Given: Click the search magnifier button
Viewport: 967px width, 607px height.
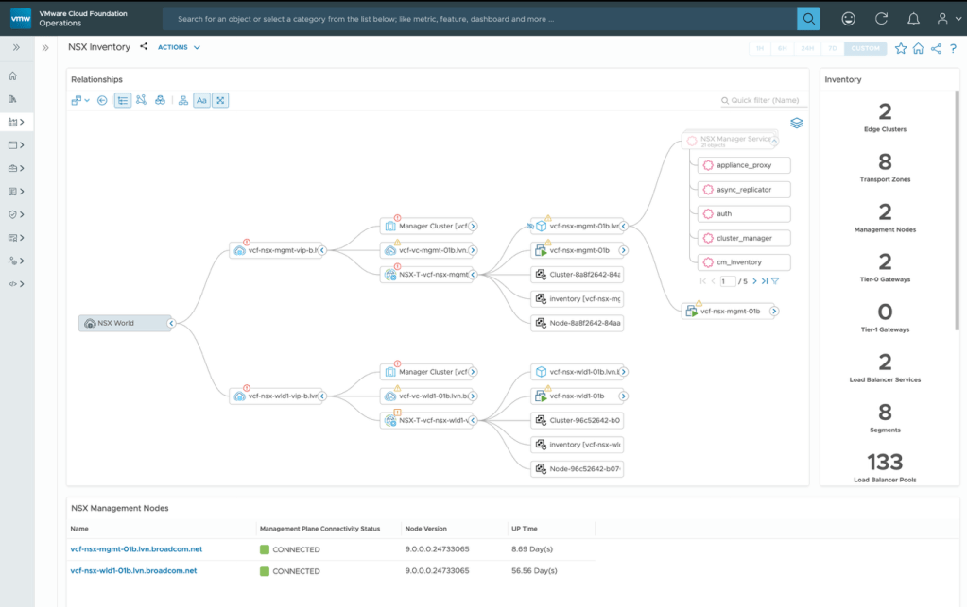Looking at the screenshot, I should point(808,19).
